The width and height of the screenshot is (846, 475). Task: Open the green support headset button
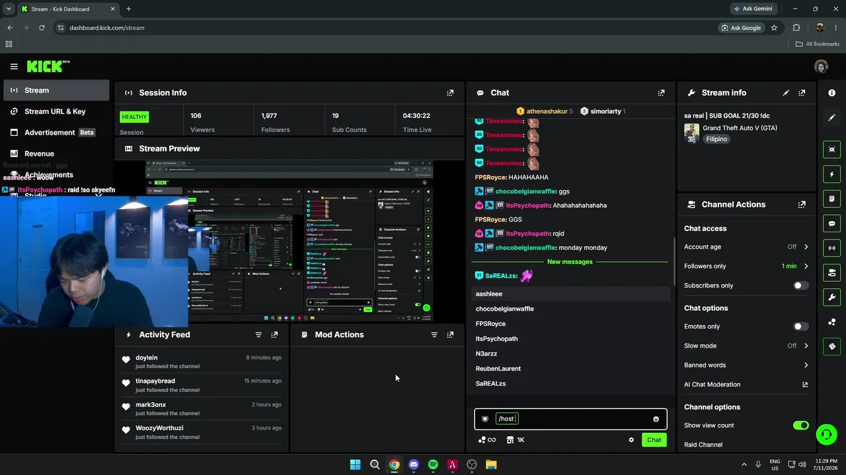[826, 434]
